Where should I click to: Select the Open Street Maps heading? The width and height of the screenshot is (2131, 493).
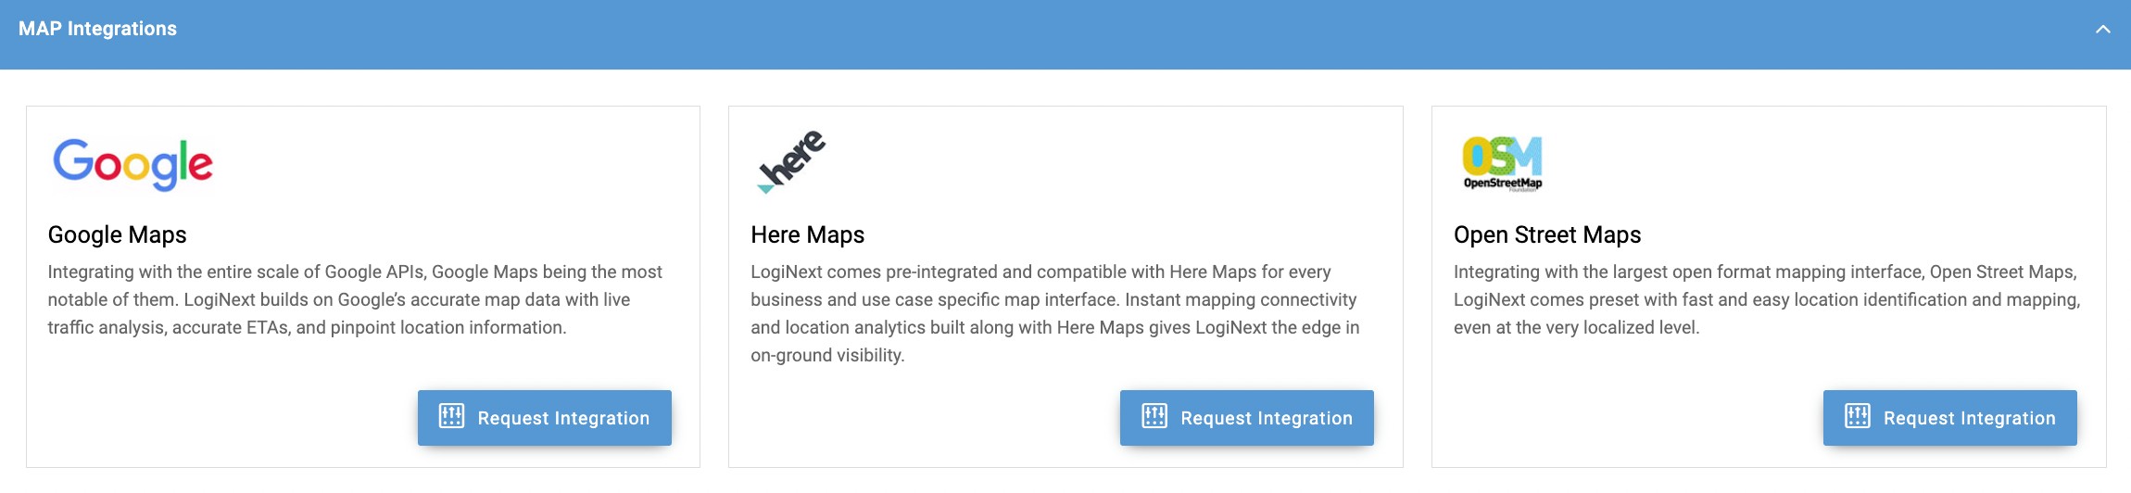click(x=1546, y=234)
